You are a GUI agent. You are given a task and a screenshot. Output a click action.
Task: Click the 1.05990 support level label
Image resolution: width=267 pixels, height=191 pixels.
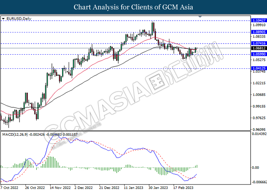click(259, 54)
